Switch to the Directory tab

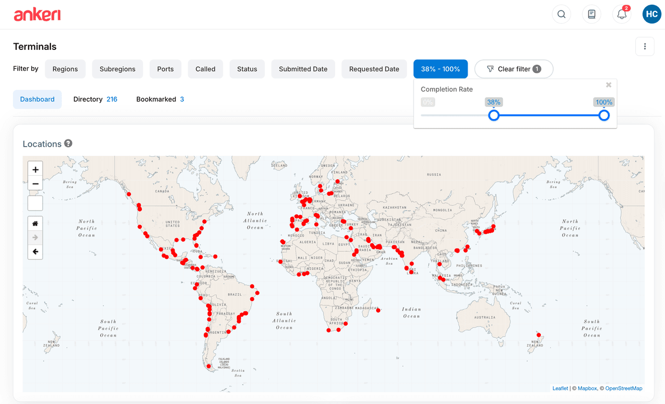pyautogui.click(x=95, y=99)
